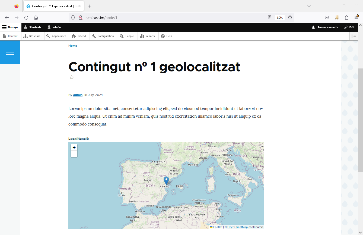Screen dimensions: 363x235
Task: Zoom out on the Leaflet map
Action: pyautogui.click(x=74, y=154)
